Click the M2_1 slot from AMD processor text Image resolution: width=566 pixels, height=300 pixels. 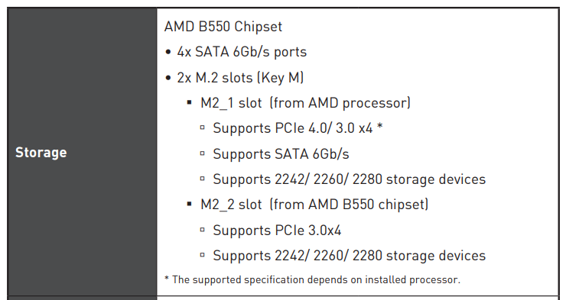305,103
